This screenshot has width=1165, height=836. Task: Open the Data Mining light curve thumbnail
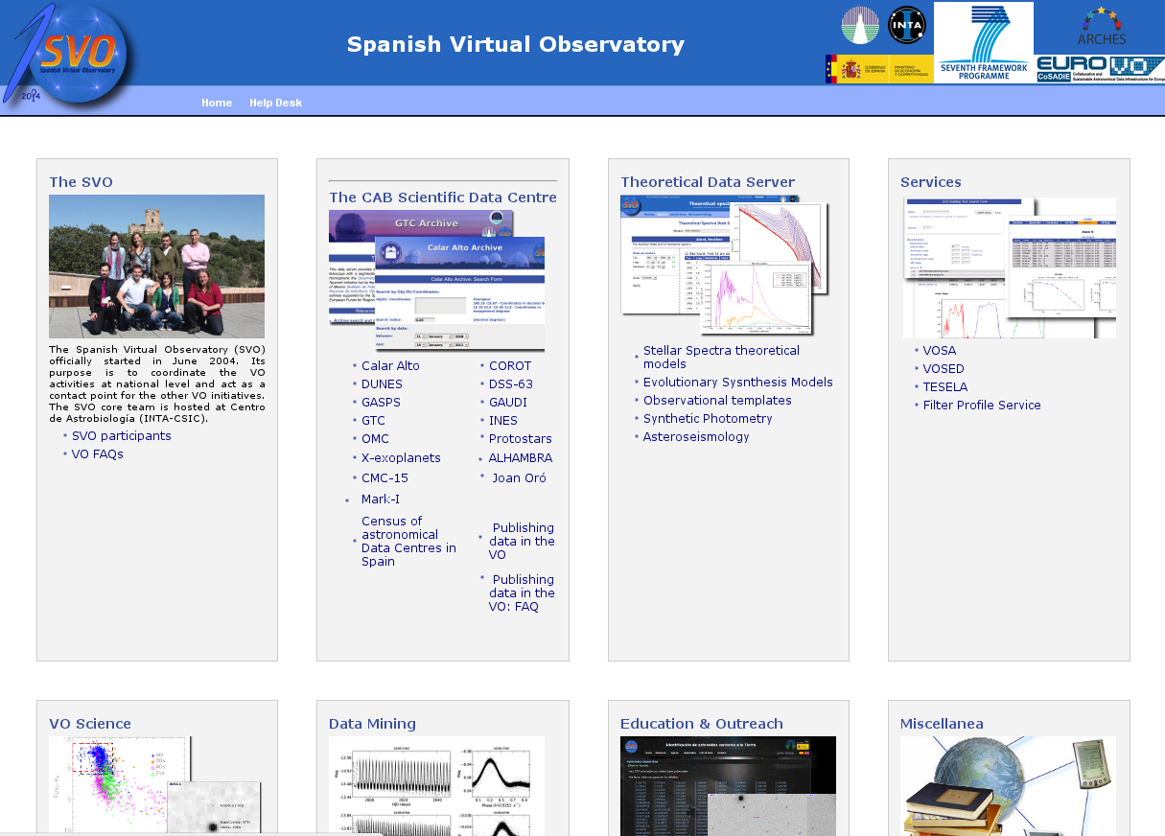[x=436, y=784]
